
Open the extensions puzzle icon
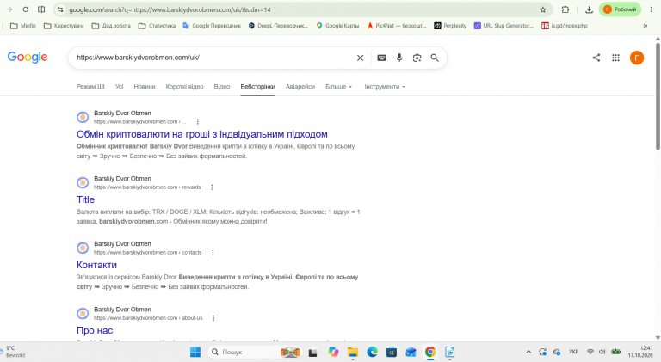pyautogui.click(x=565, y=9)
